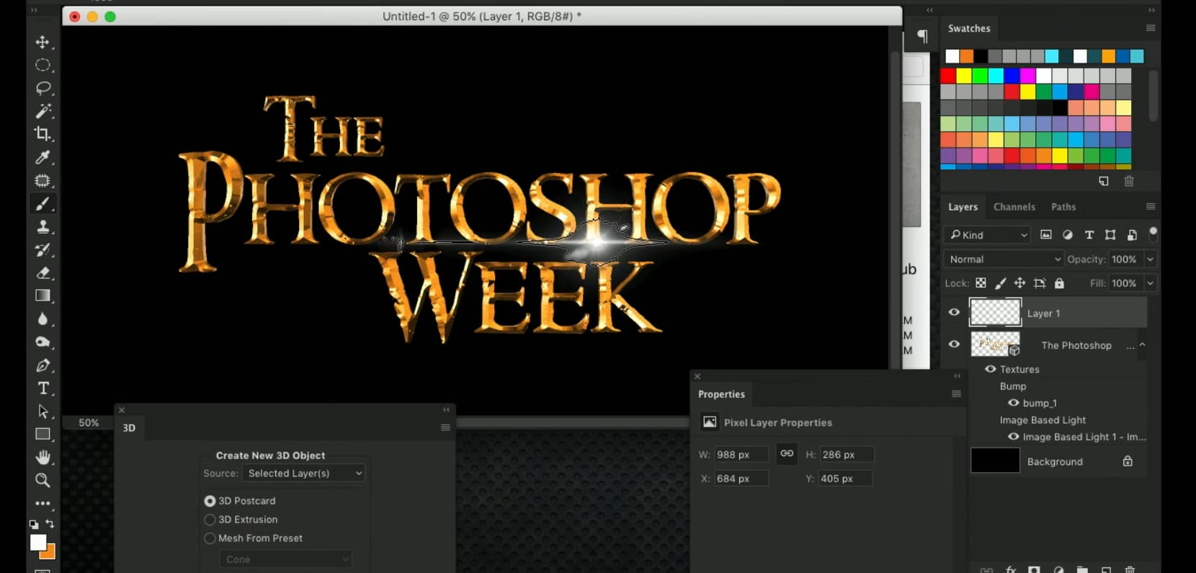1196x573 pixels.
Task: Switch to the Paths tab
Action: coord(1063,207)
